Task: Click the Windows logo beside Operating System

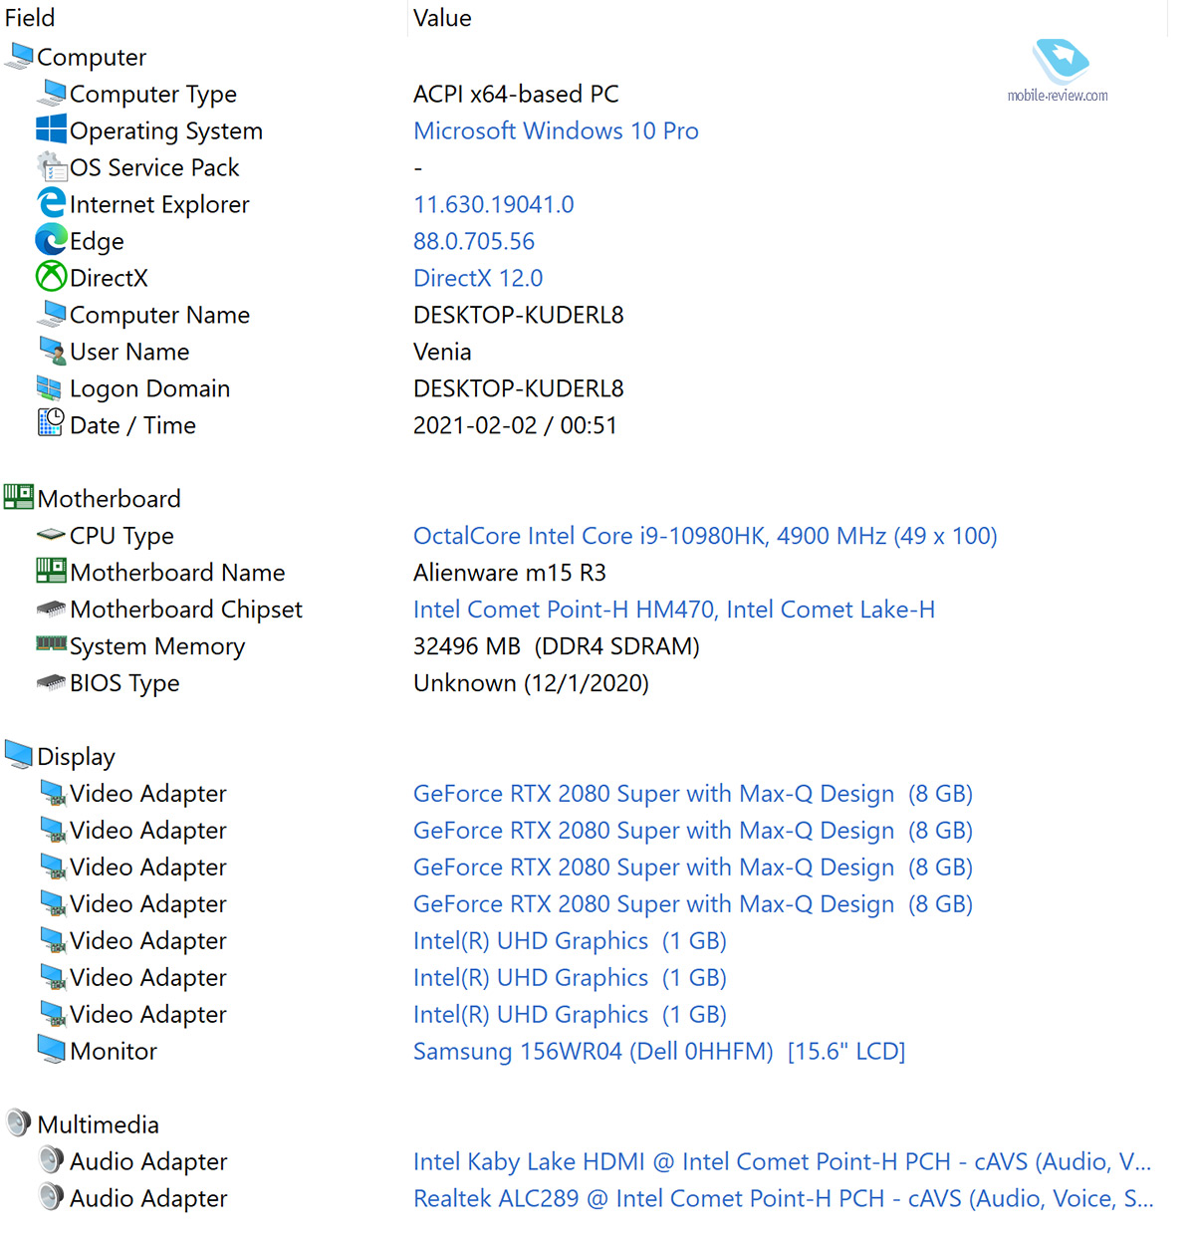Action: 51,129
